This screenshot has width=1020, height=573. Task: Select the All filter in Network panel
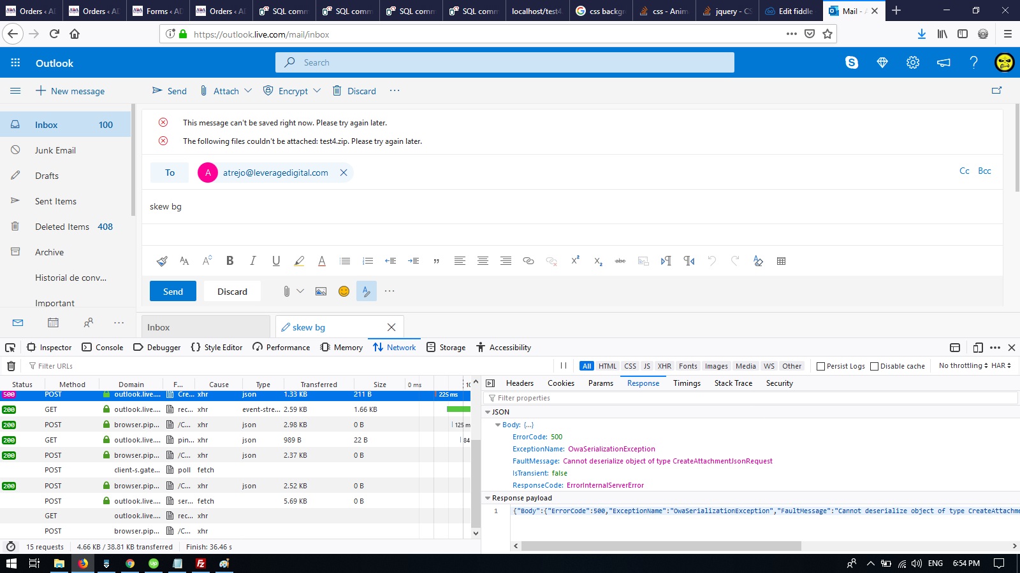tap(587, 366)
